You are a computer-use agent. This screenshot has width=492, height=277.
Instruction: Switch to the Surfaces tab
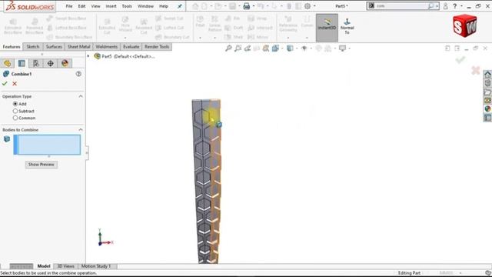coord(54,46)
